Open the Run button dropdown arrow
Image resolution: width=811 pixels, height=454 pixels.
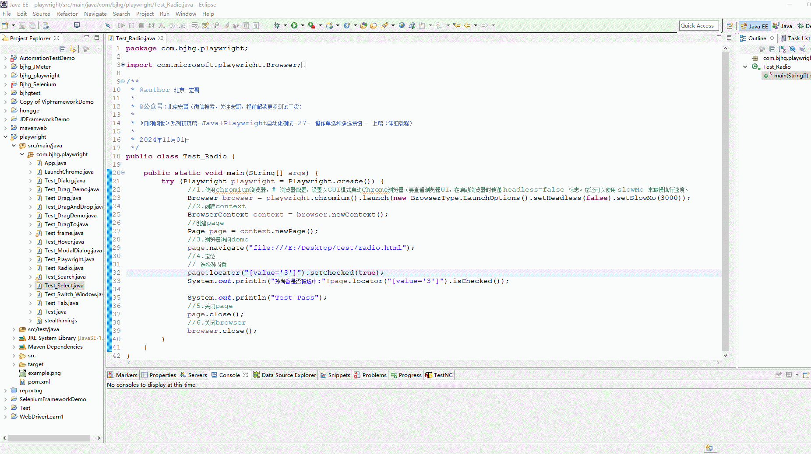303,25
